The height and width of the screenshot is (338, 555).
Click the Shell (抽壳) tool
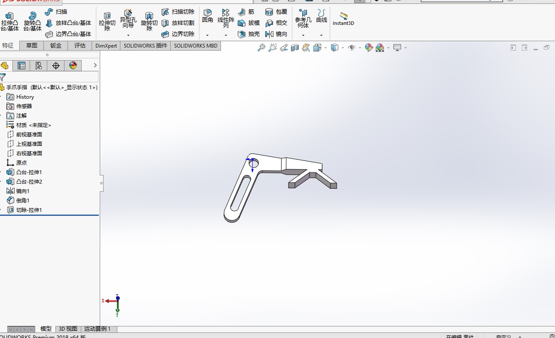248,34
